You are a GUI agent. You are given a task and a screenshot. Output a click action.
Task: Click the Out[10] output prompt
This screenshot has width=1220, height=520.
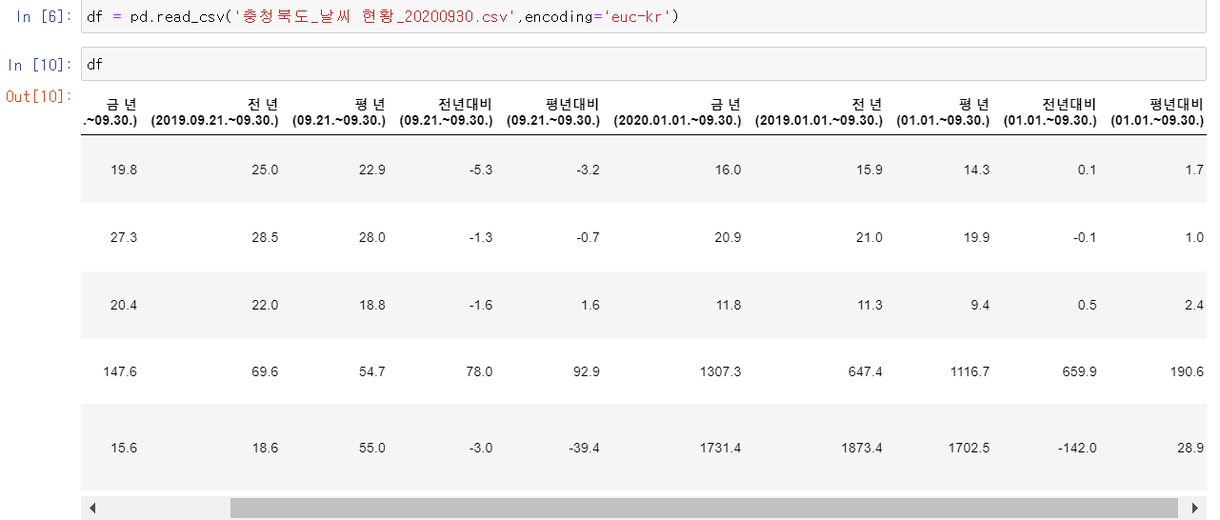tap(40, 96)
